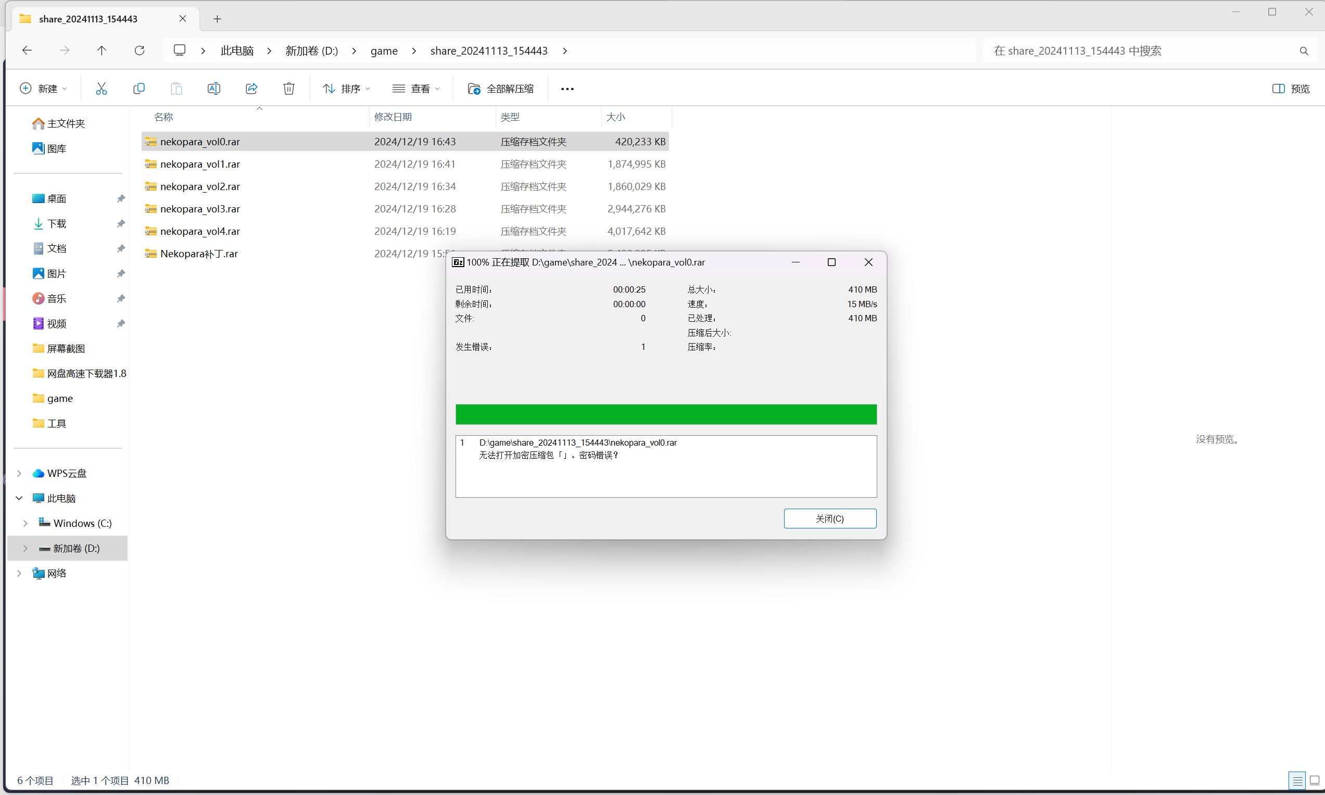Minimize the 7-Zip extraction dialog
The image size is (1325, 795).
pos(796,262)
